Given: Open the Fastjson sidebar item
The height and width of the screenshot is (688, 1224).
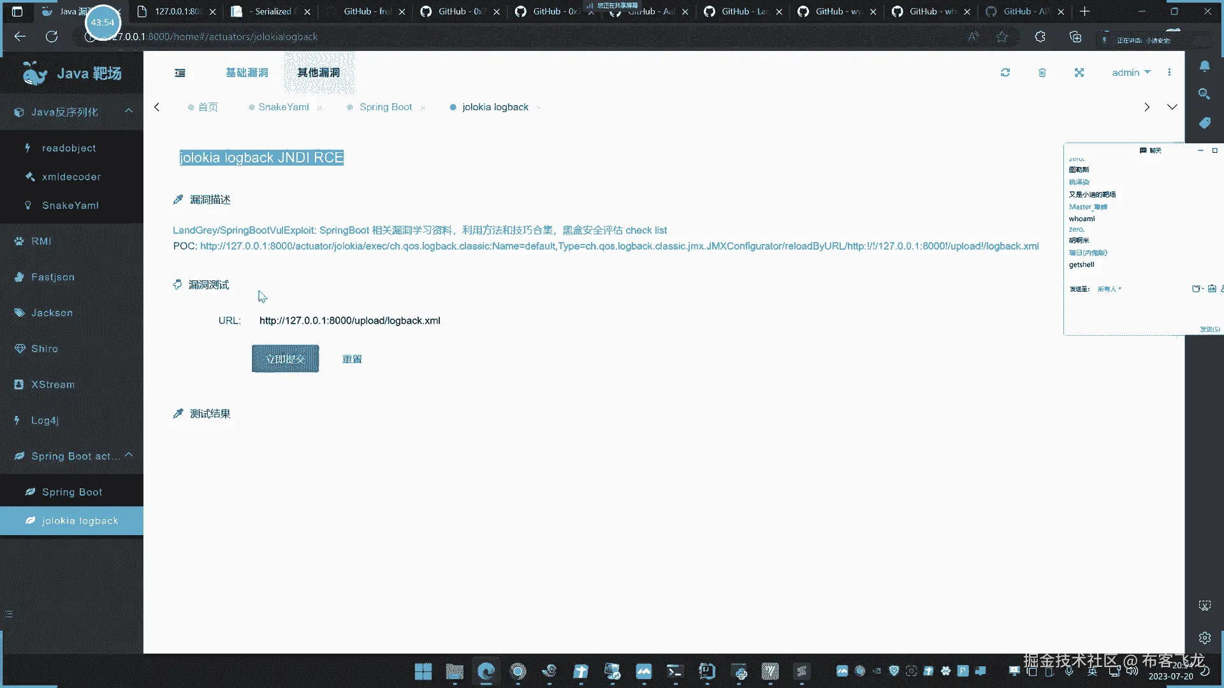Looking at the screenshot, I should tap(53, 277).
